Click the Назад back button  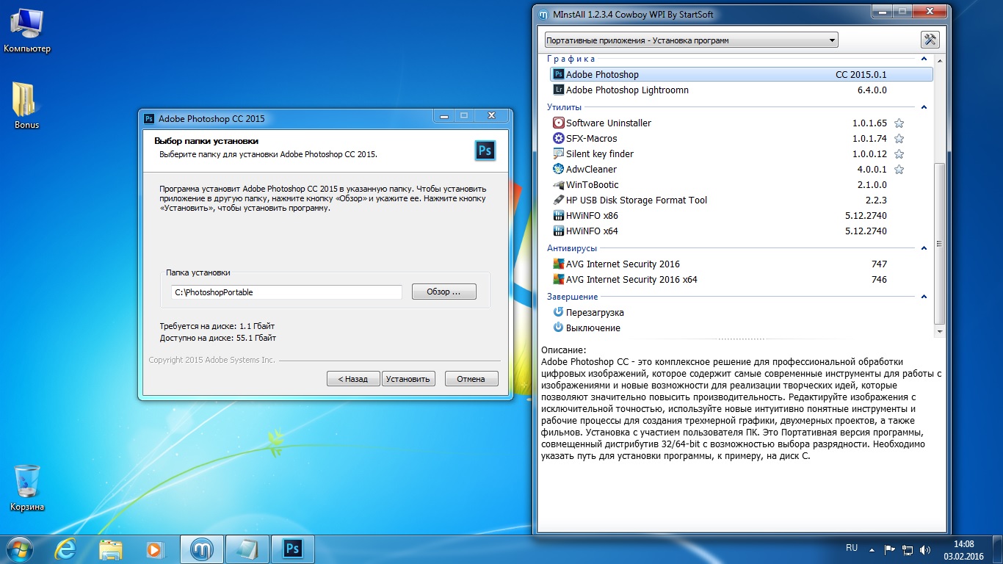point(352,379)
